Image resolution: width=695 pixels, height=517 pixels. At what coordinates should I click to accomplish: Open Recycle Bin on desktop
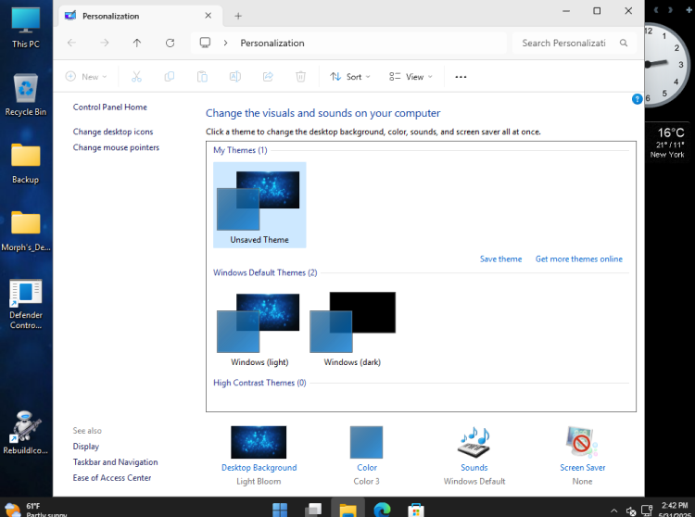coord(26,95)
